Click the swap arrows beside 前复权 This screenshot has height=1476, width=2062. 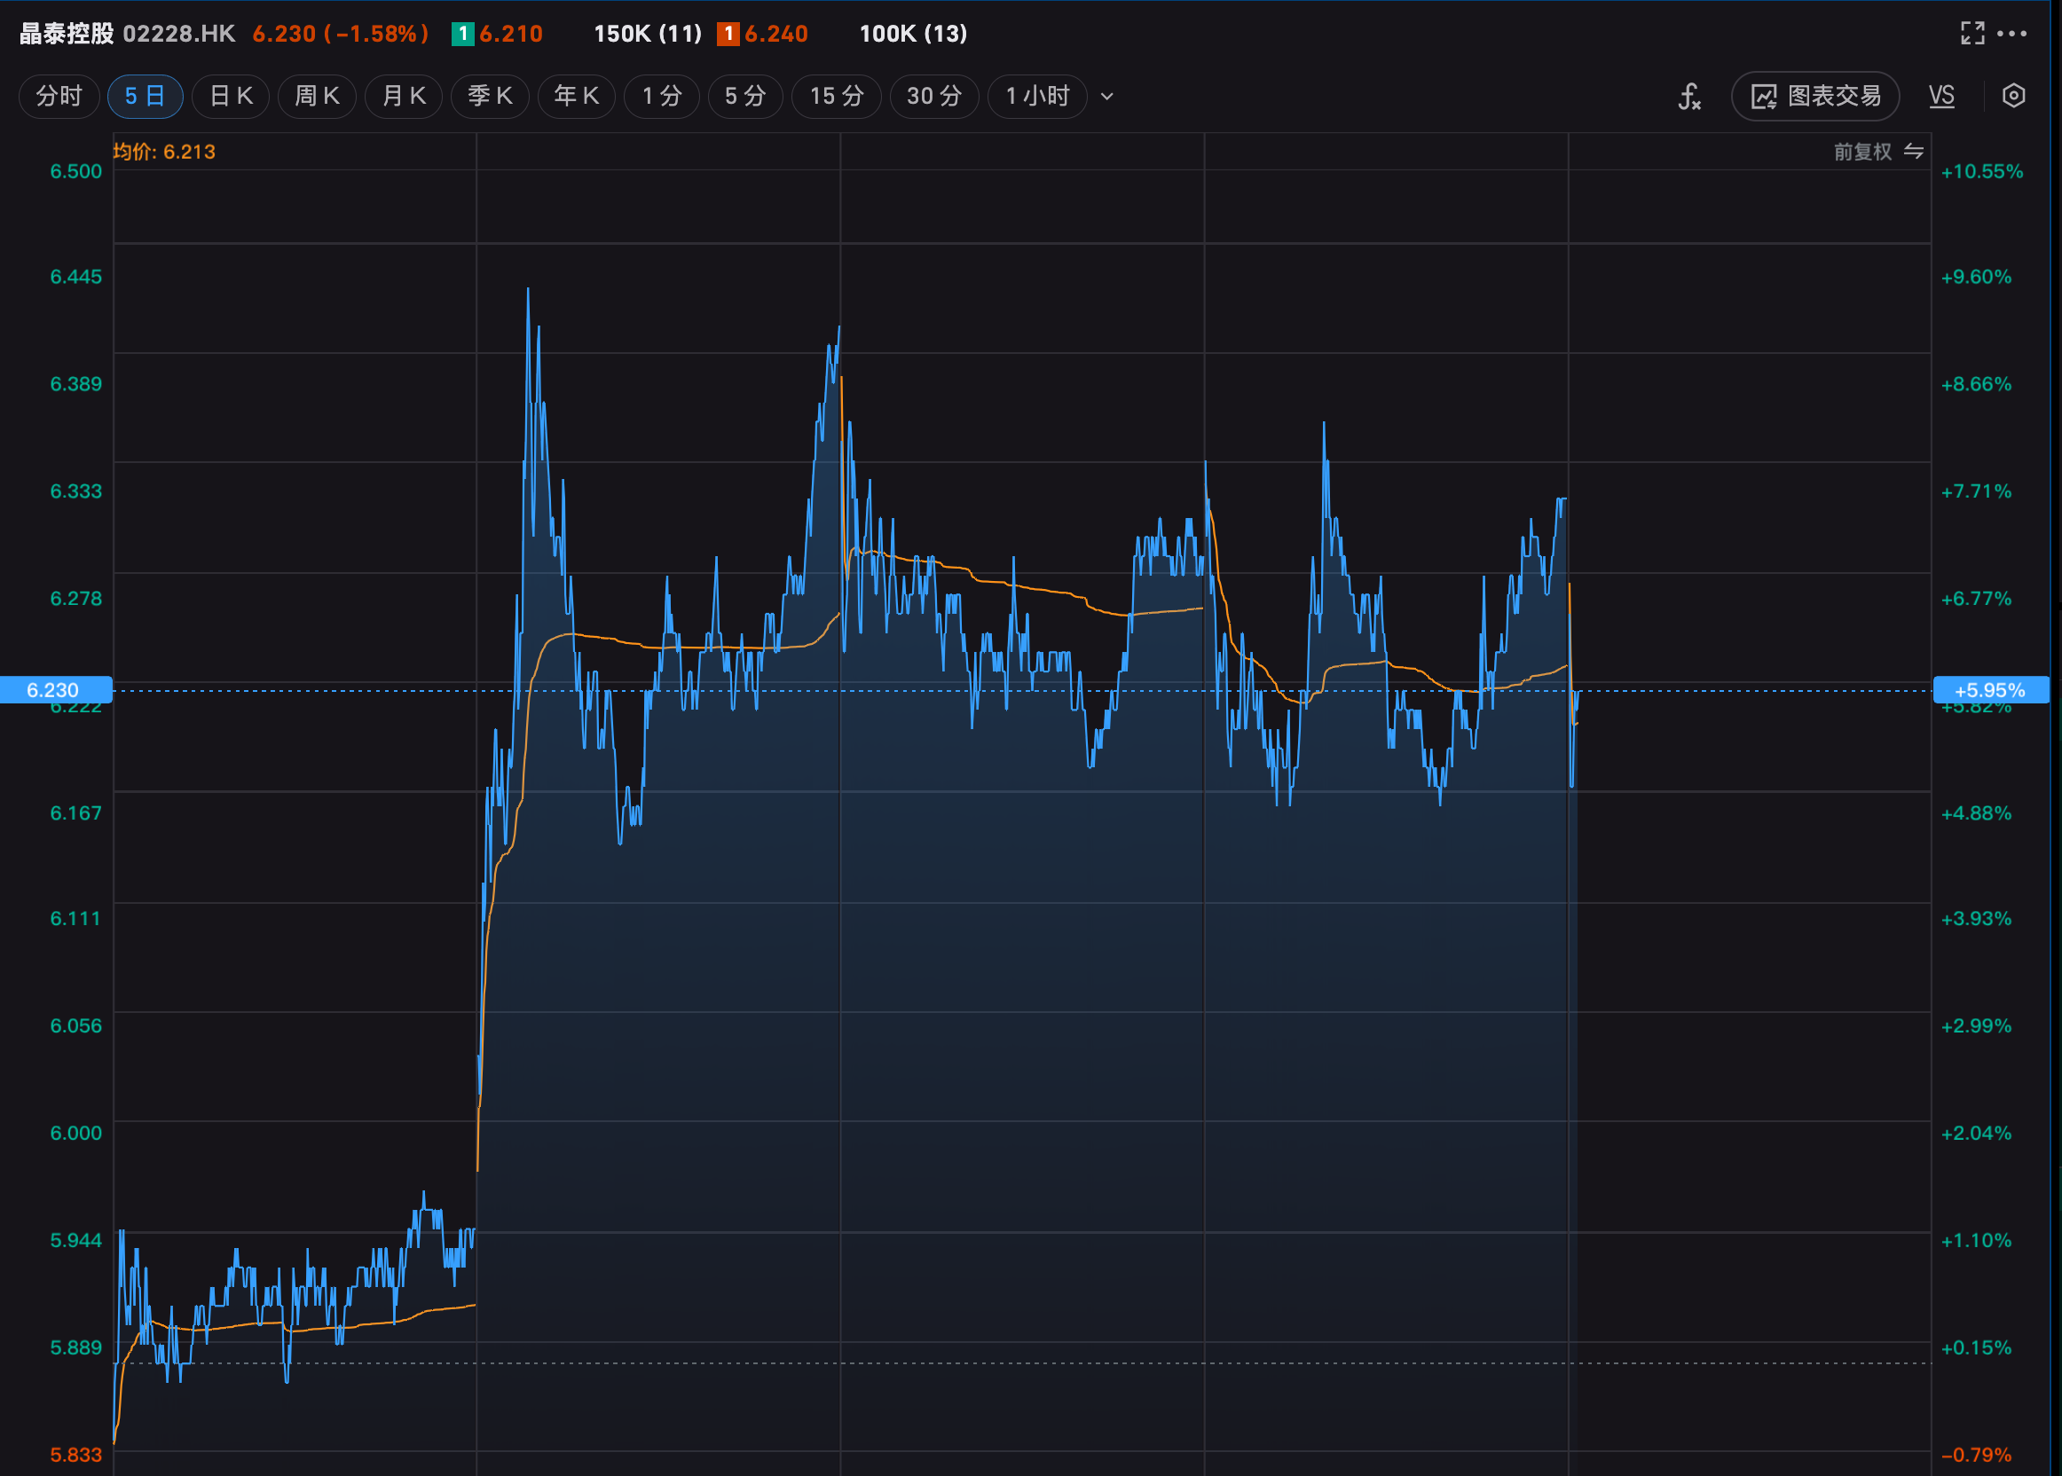coord(1914,152)
